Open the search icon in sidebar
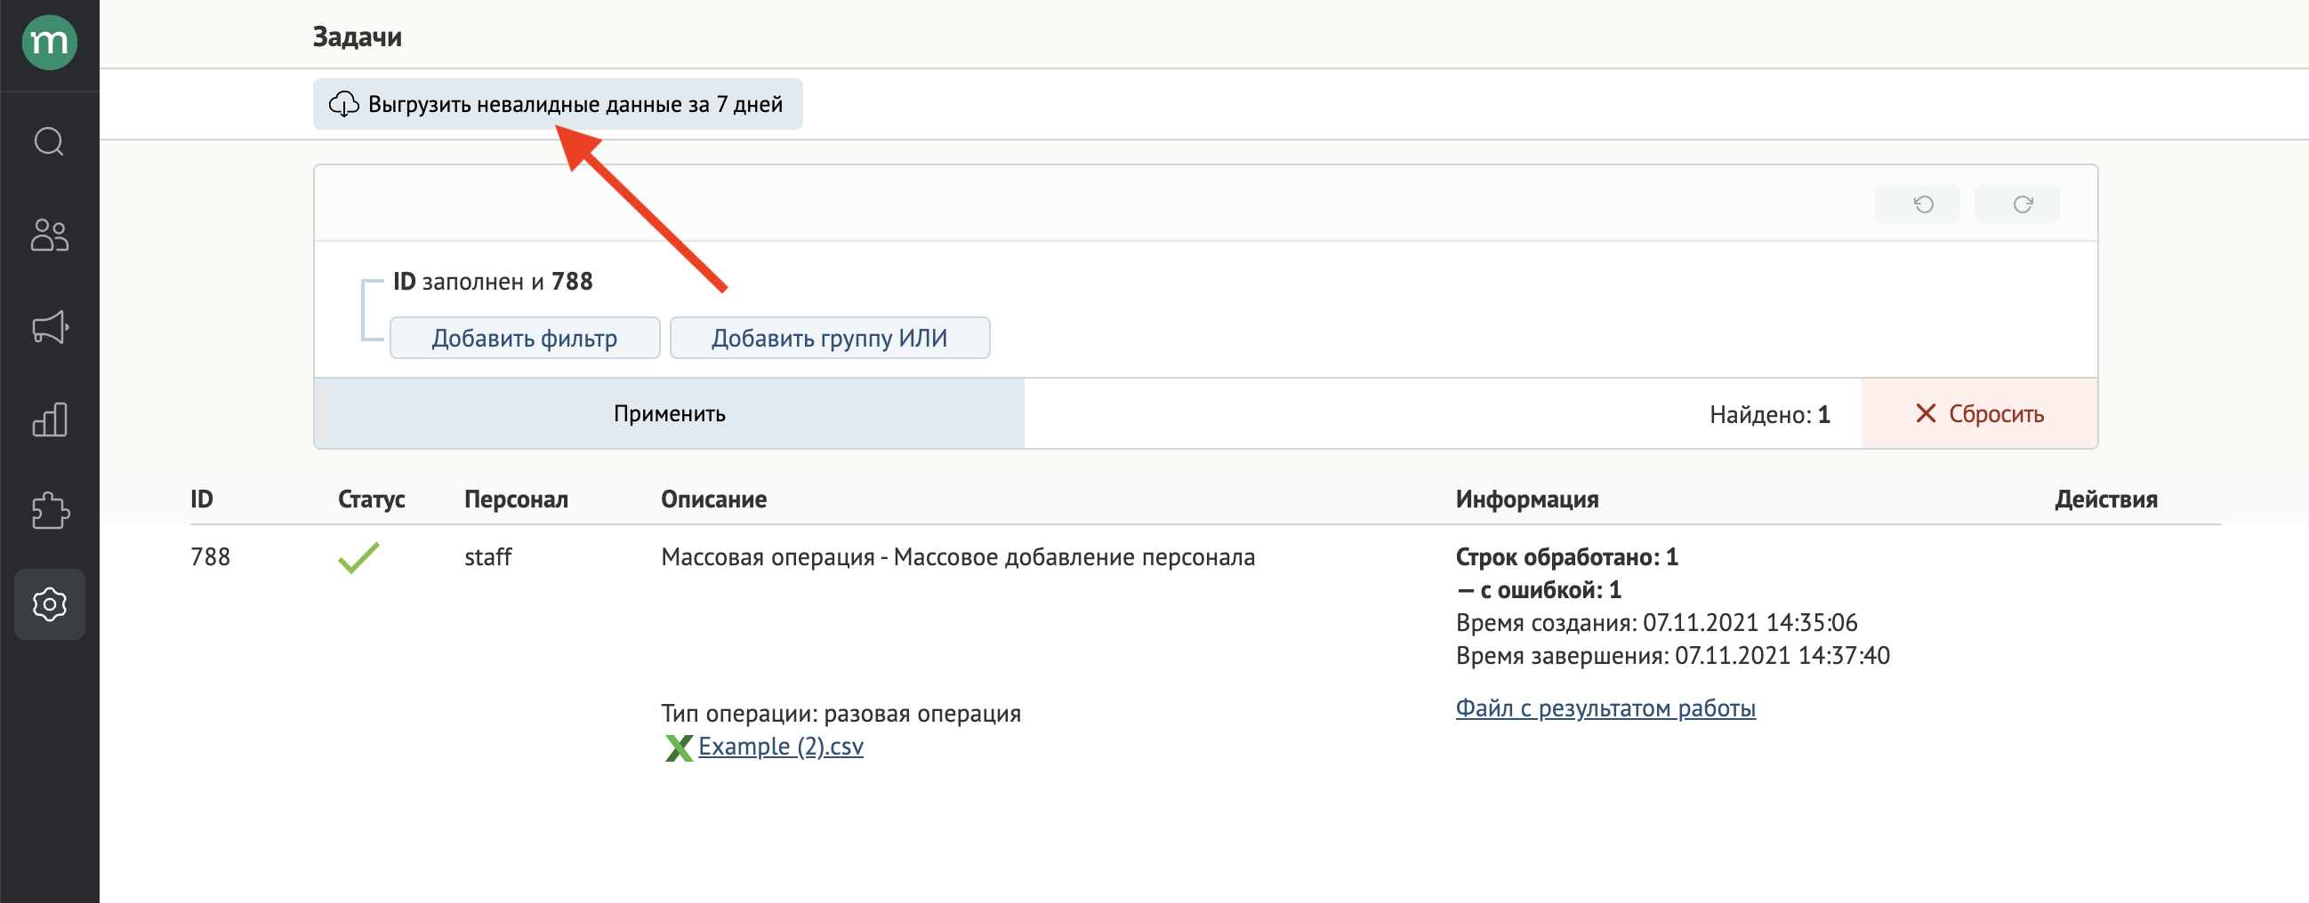This screenshot has height=903, width=2309. click(49, 141)
